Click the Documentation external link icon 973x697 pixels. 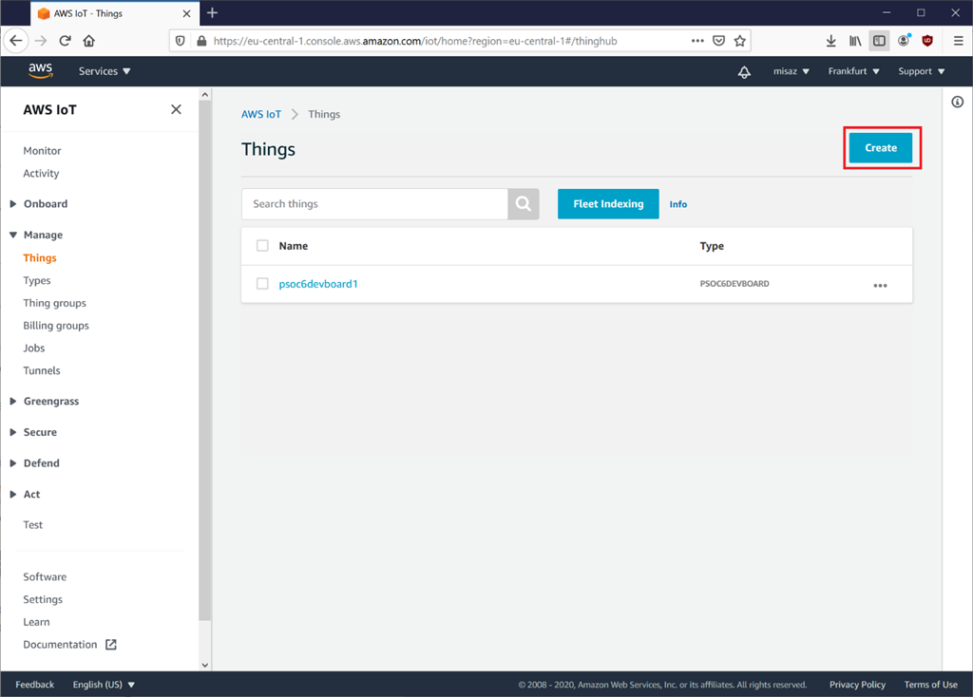[x=111, y=644]
